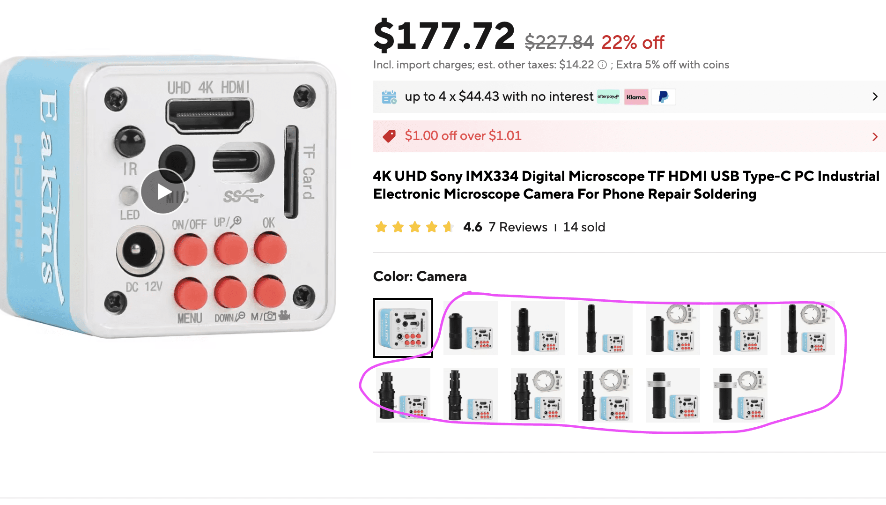Click the star rating icons
This screenshot has width=886, height=505.
[x=414, y=227]
